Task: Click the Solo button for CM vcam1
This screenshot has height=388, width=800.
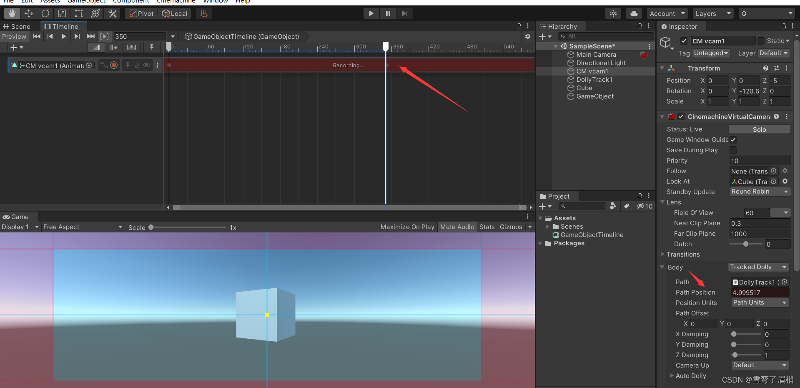Action: pyautogui.click(x=759, y=129)
